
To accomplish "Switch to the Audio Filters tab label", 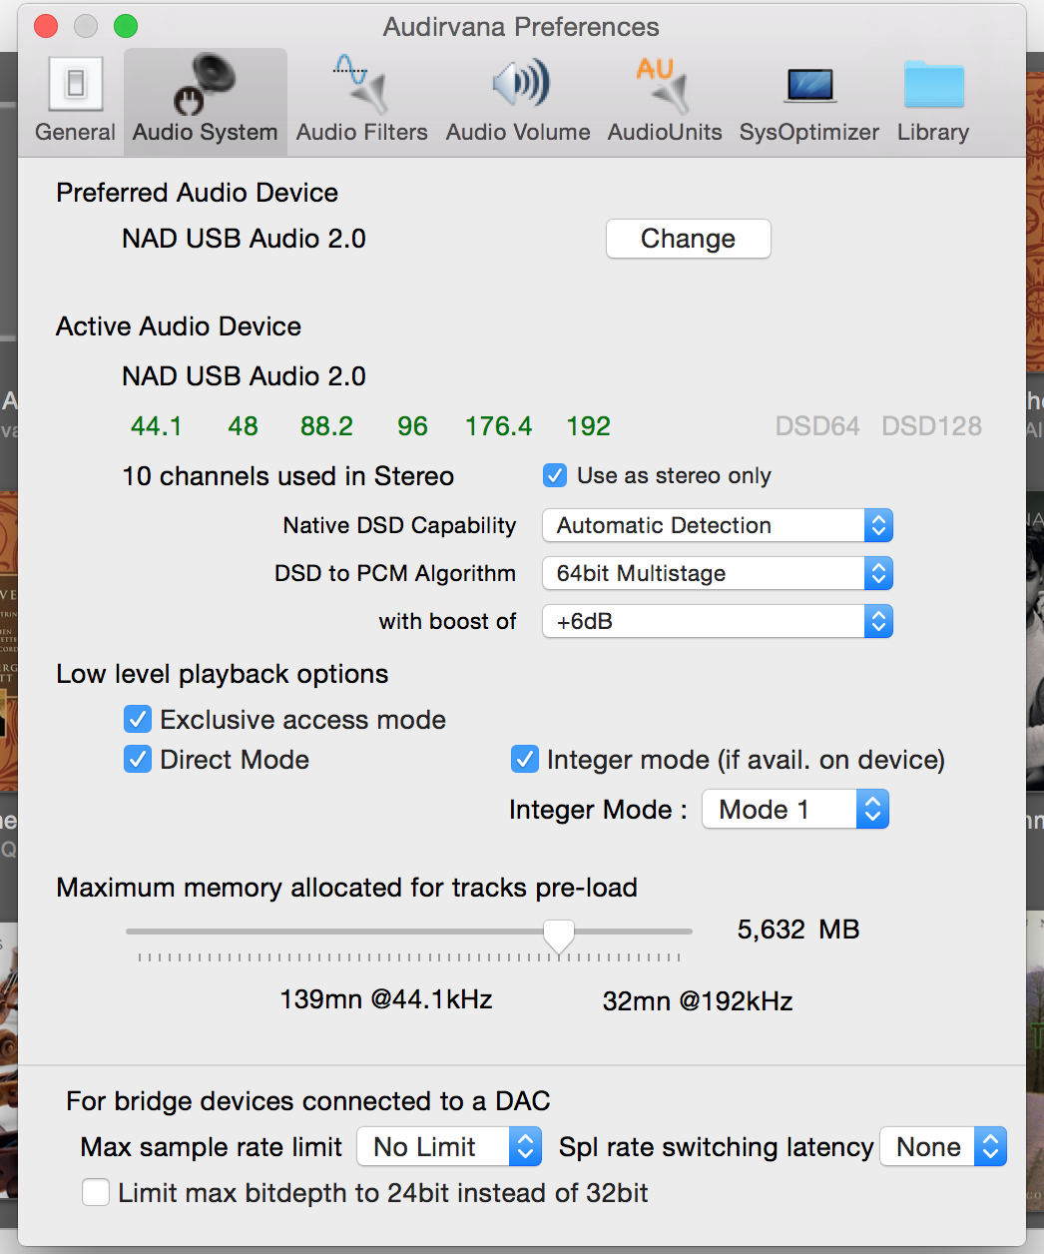I will tap(361, 132).
